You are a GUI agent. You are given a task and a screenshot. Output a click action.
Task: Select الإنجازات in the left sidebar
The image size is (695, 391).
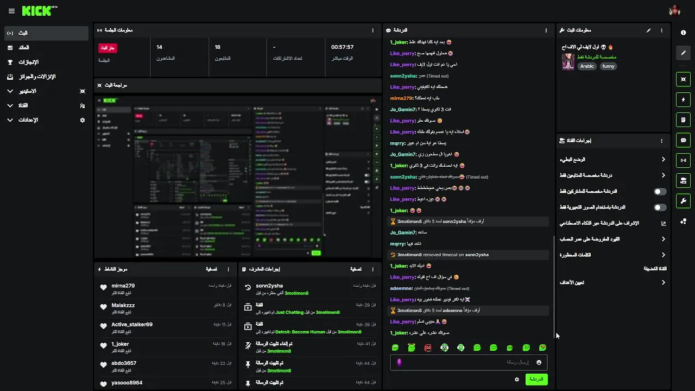click(46, 62)
